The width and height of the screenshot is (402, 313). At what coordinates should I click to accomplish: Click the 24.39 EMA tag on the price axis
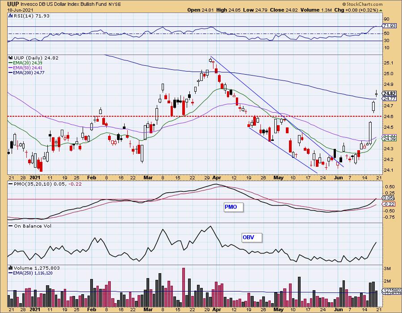point(389,139)
